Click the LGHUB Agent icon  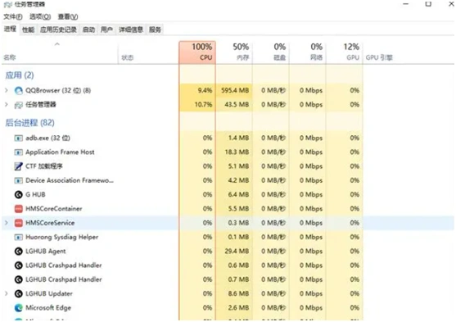click(19, 252)
